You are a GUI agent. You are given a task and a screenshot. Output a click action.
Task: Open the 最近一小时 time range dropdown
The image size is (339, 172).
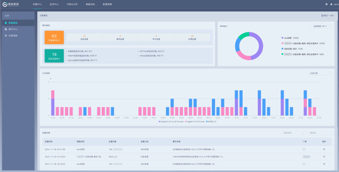coord(328,16)
